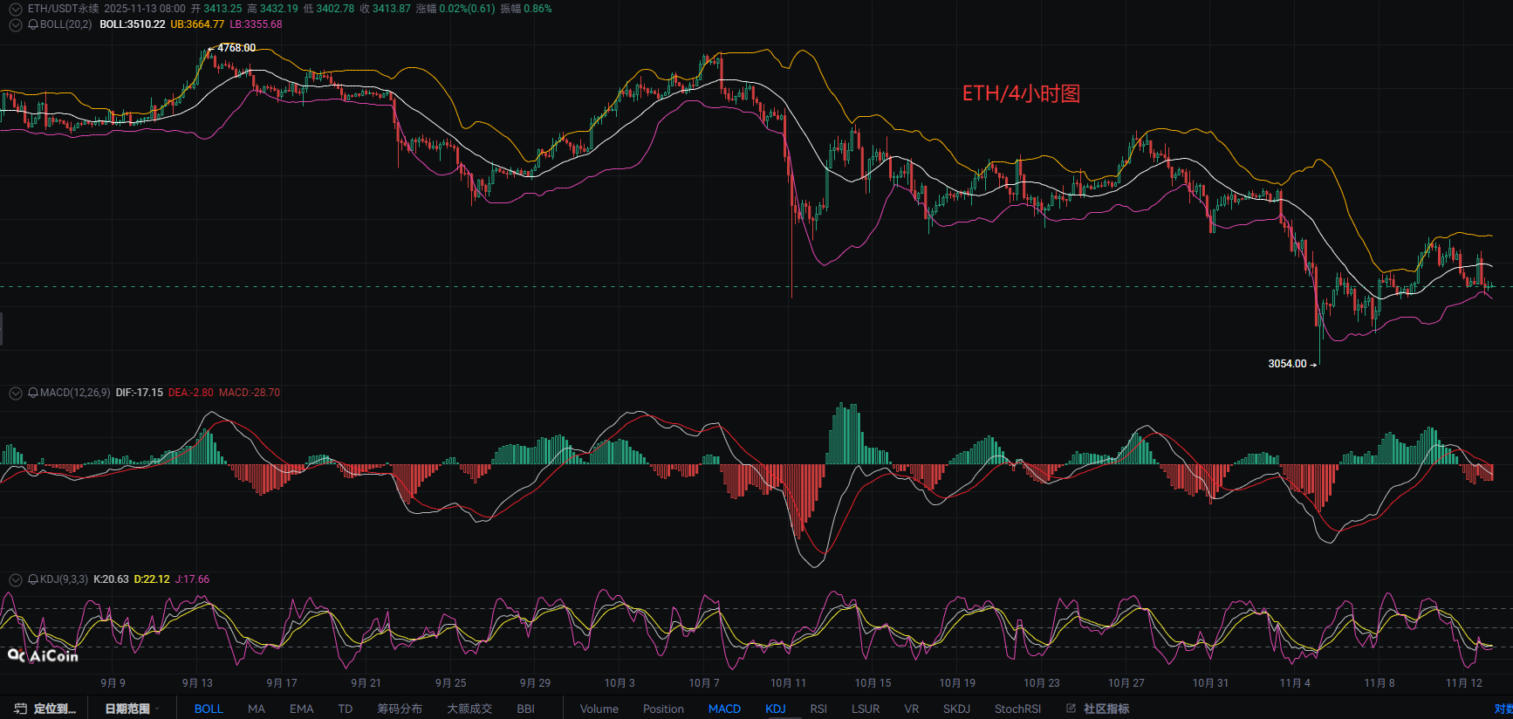The image size is (1513, 719).
Task: Collapse the MACD(12,26,9) panel chevron
Action: coord(15,394)
